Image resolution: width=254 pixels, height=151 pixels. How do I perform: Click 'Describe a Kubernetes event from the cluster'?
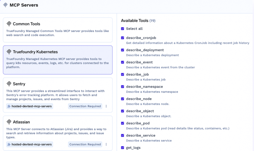(x=160, y=67)
